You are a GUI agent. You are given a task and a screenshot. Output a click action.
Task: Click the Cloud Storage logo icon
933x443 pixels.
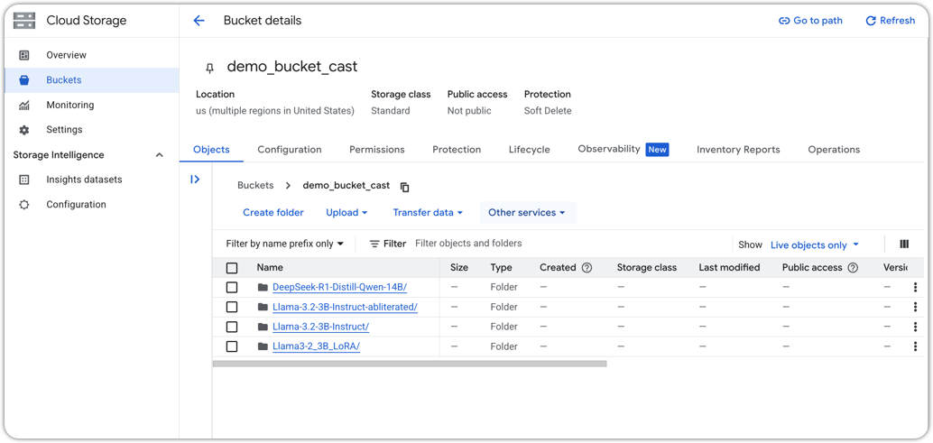24,21
